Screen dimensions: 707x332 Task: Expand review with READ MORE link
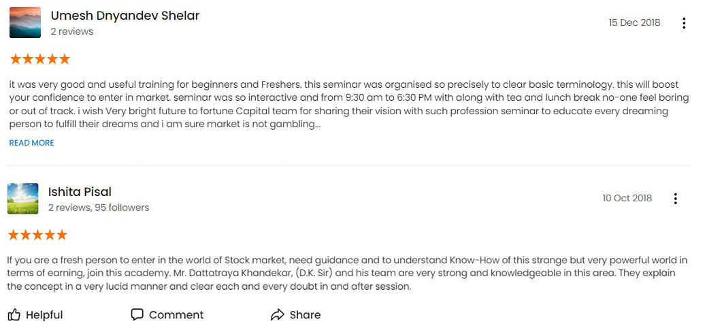coord(31,143)
